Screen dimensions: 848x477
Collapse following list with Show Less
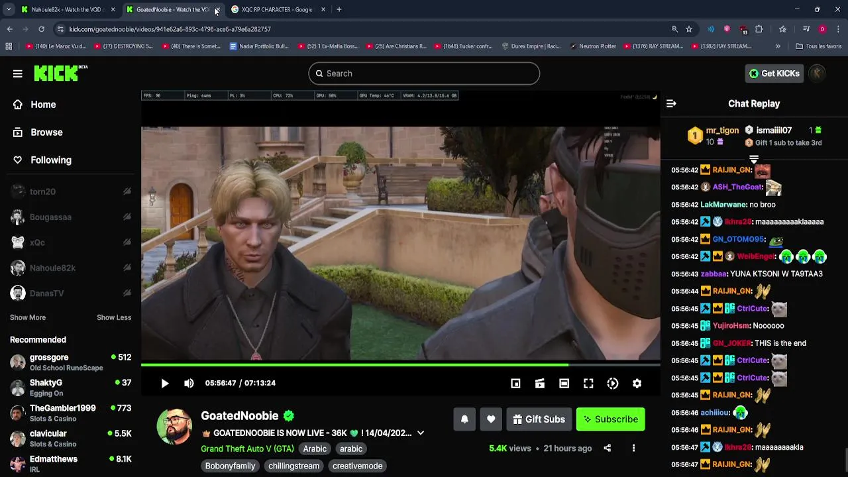point(114,317)
